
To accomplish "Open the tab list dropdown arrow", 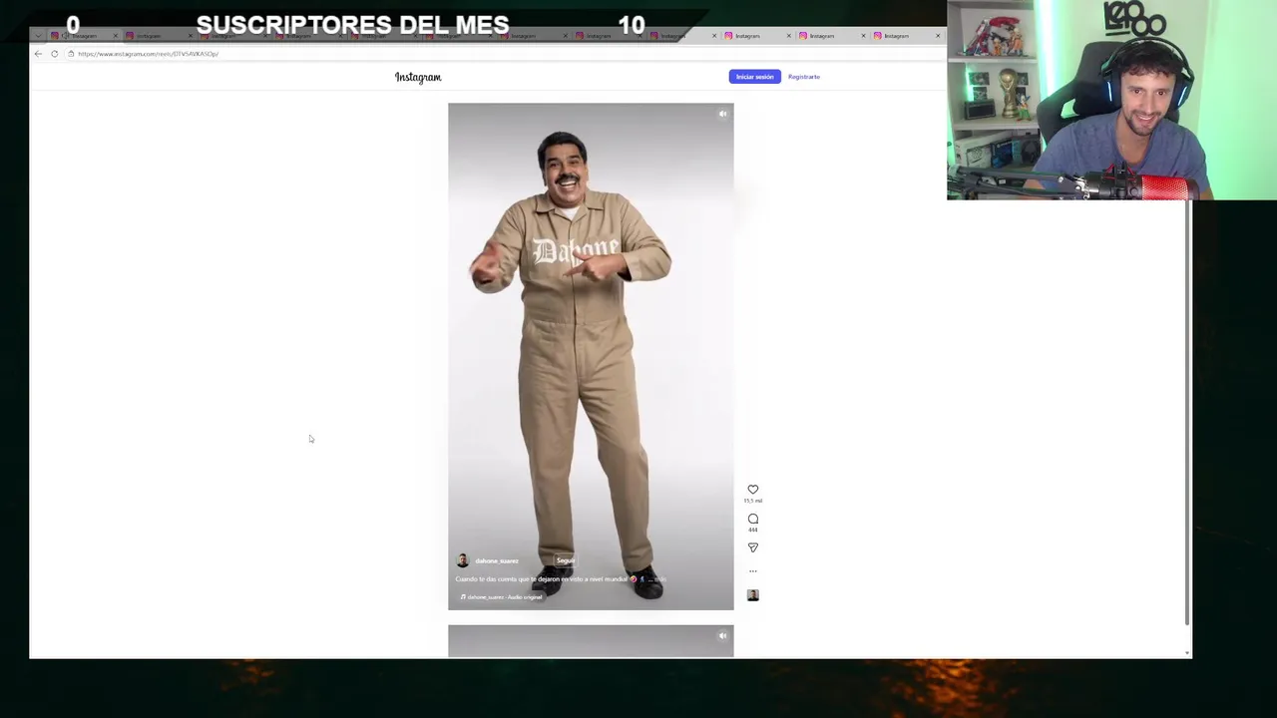I will pos(38,36).
